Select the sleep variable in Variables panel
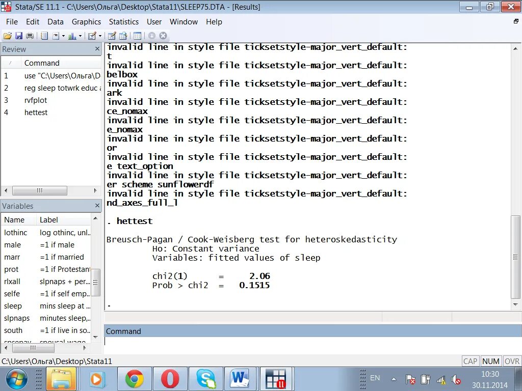Image resolution: width=522 pixels, height=391 pixels. [x=14, y=306]
